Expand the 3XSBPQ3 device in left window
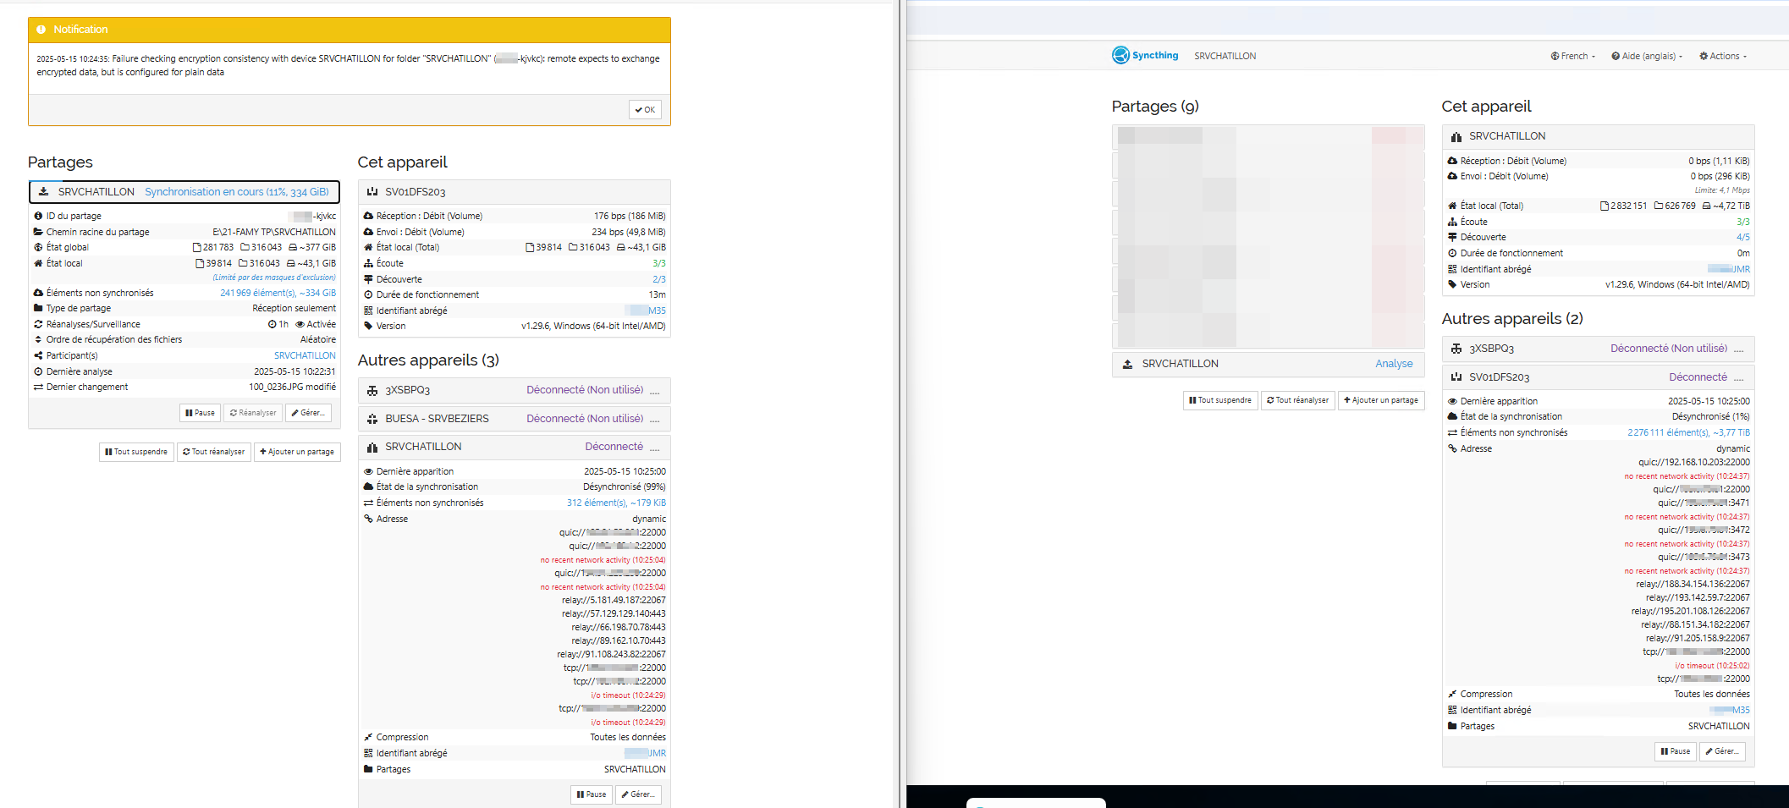 pos(515,390)
